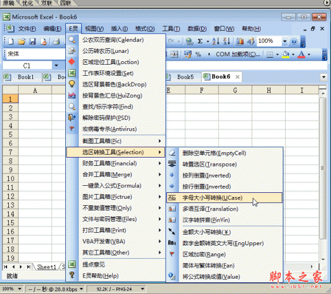Screen dimensions: 331x294
Task: Click 金额大小写转换(¥) item
Action: tap(225, 232)
